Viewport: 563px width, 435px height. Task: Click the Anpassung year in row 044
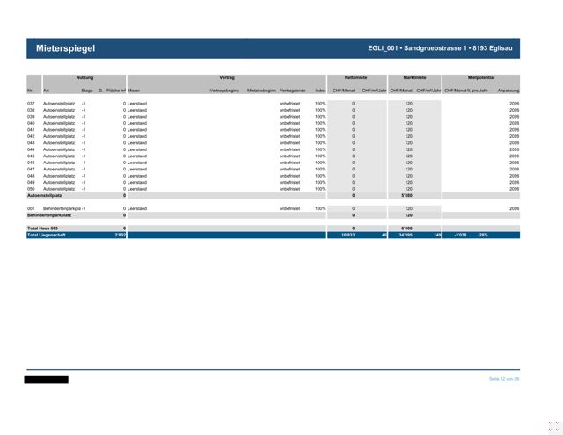[x=515, y=149]
